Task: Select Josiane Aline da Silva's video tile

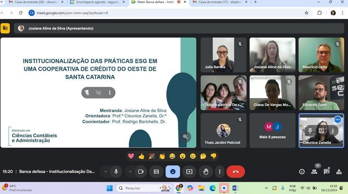Action: [272, 55]
